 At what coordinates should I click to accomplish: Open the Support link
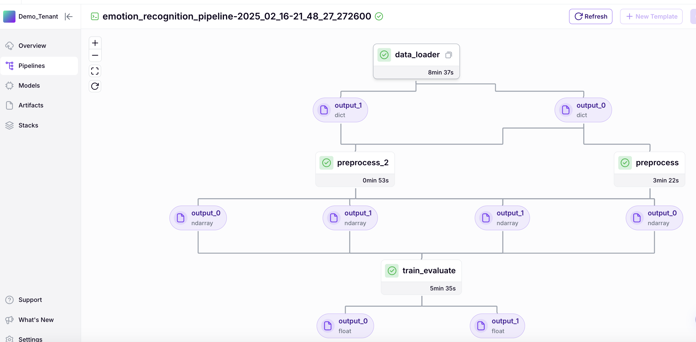[30, 300]
